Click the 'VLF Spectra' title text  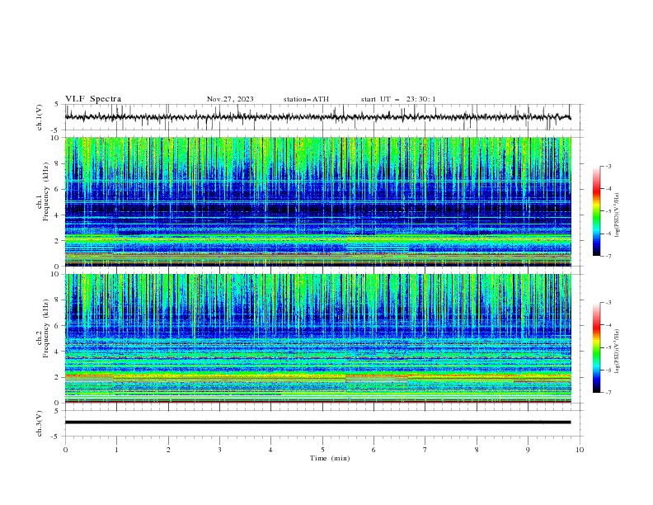coord(93,99)
